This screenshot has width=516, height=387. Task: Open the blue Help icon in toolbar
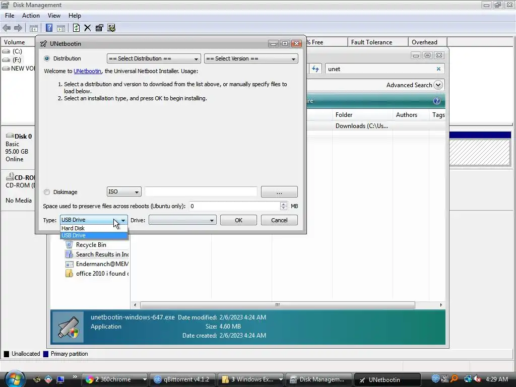click(49, 28)
